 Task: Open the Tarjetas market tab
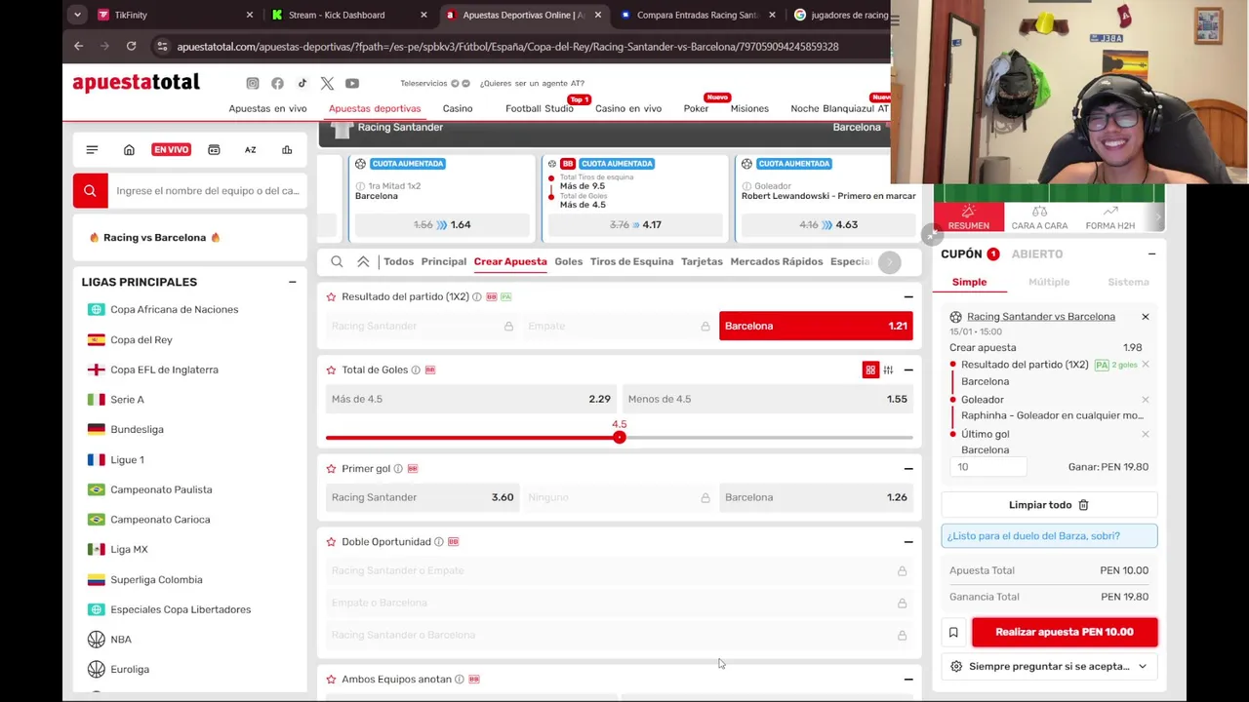[x=702, y=261]
